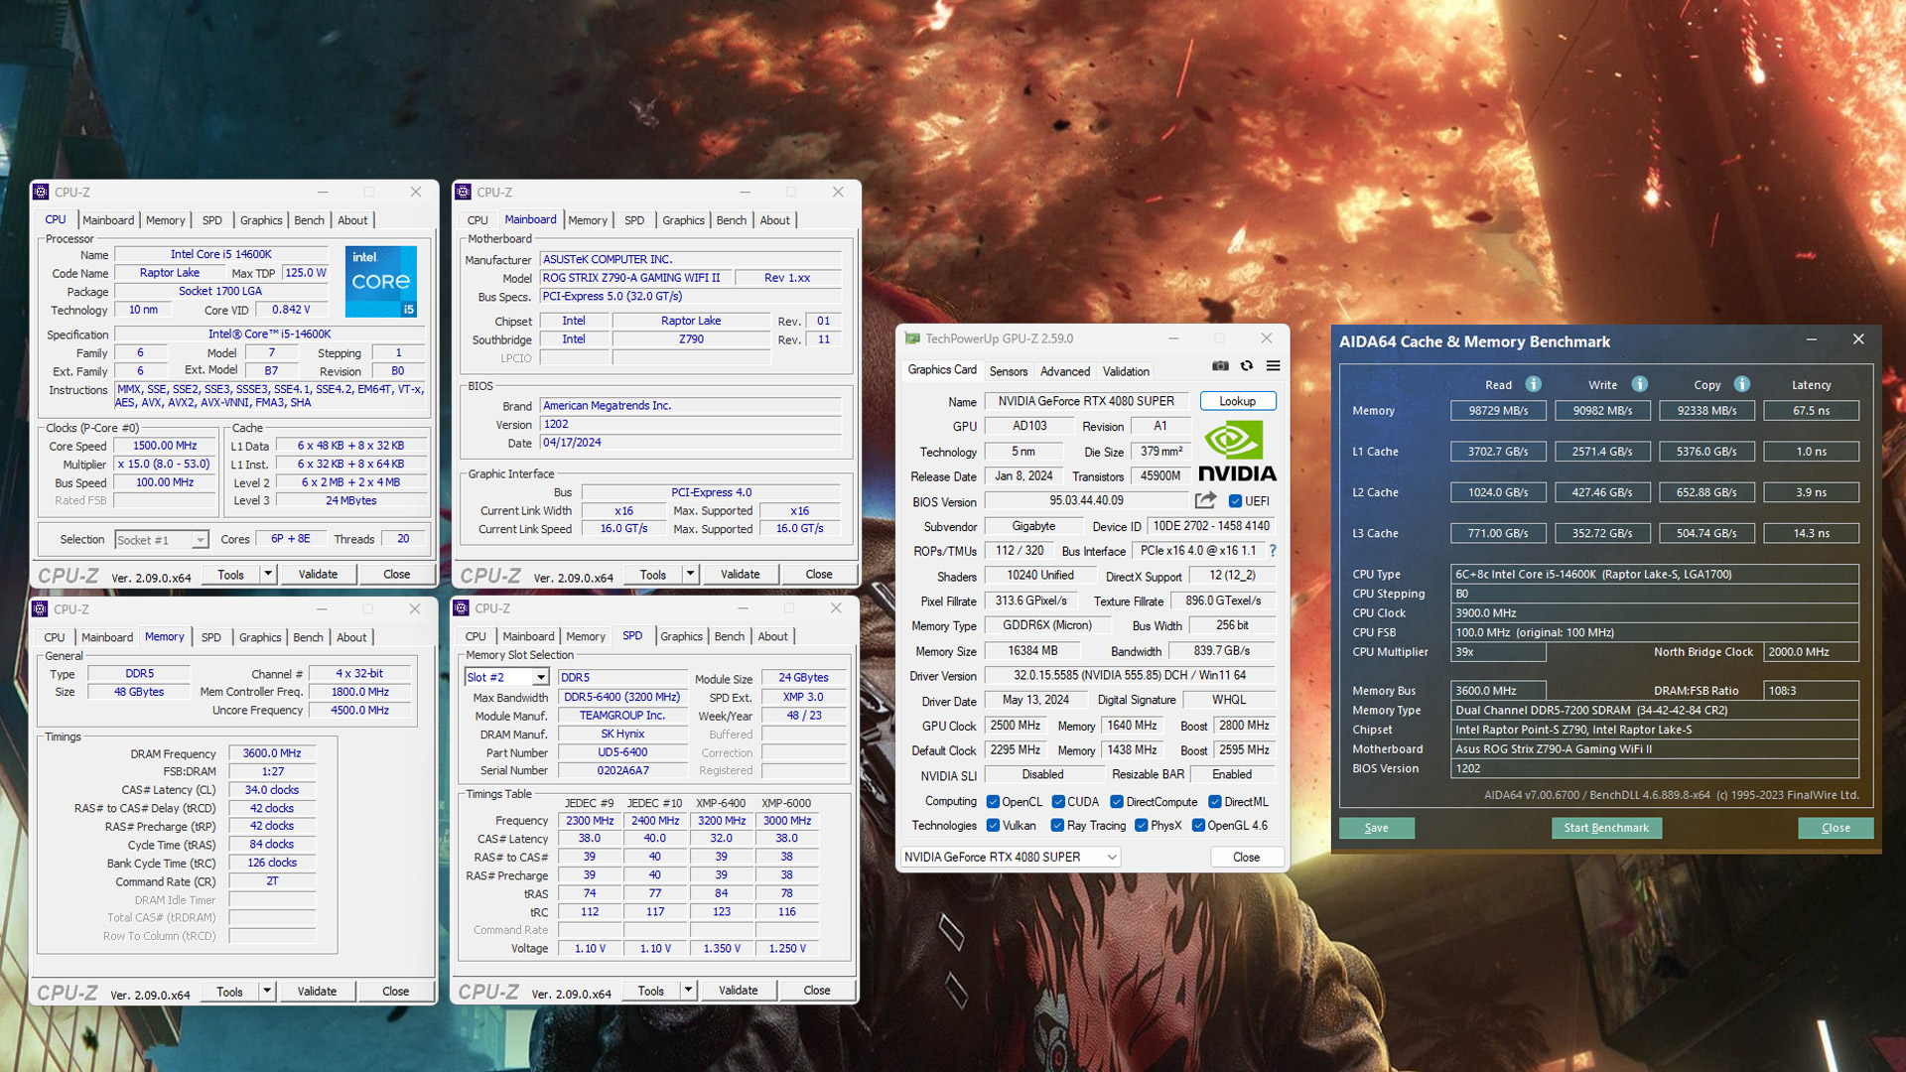This screenshot has width=1906, height=1072.
Task: Click the Memory Latency value '67.5 ns'
Action: coord(1811,410)
